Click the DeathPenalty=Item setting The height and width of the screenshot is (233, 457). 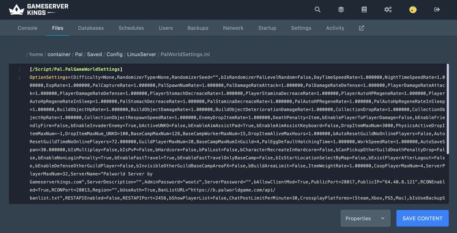coord(296,118)
